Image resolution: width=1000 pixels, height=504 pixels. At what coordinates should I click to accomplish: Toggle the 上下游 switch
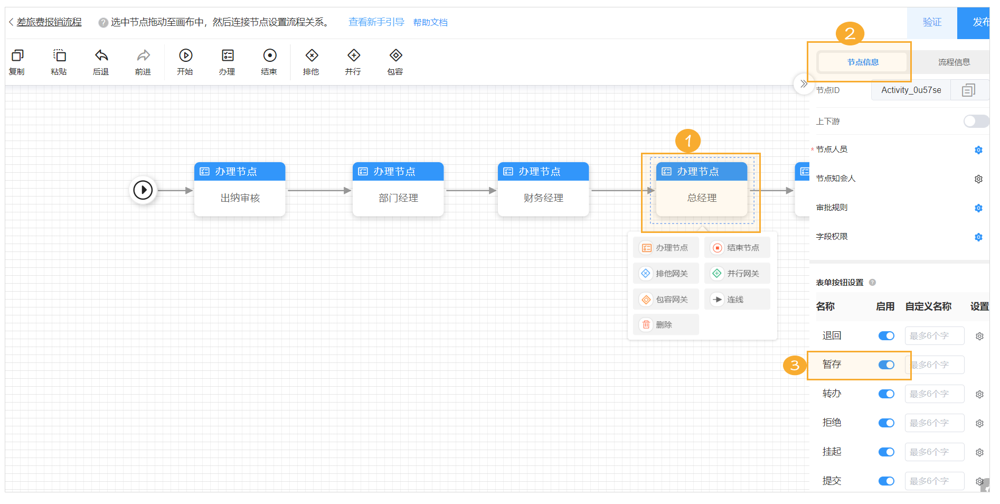point(975,122)
